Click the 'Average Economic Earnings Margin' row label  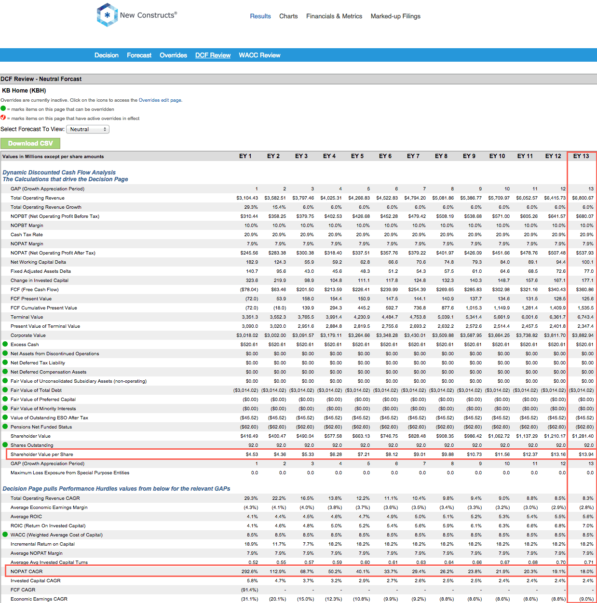pyautogui.click(x=49, y=508)
